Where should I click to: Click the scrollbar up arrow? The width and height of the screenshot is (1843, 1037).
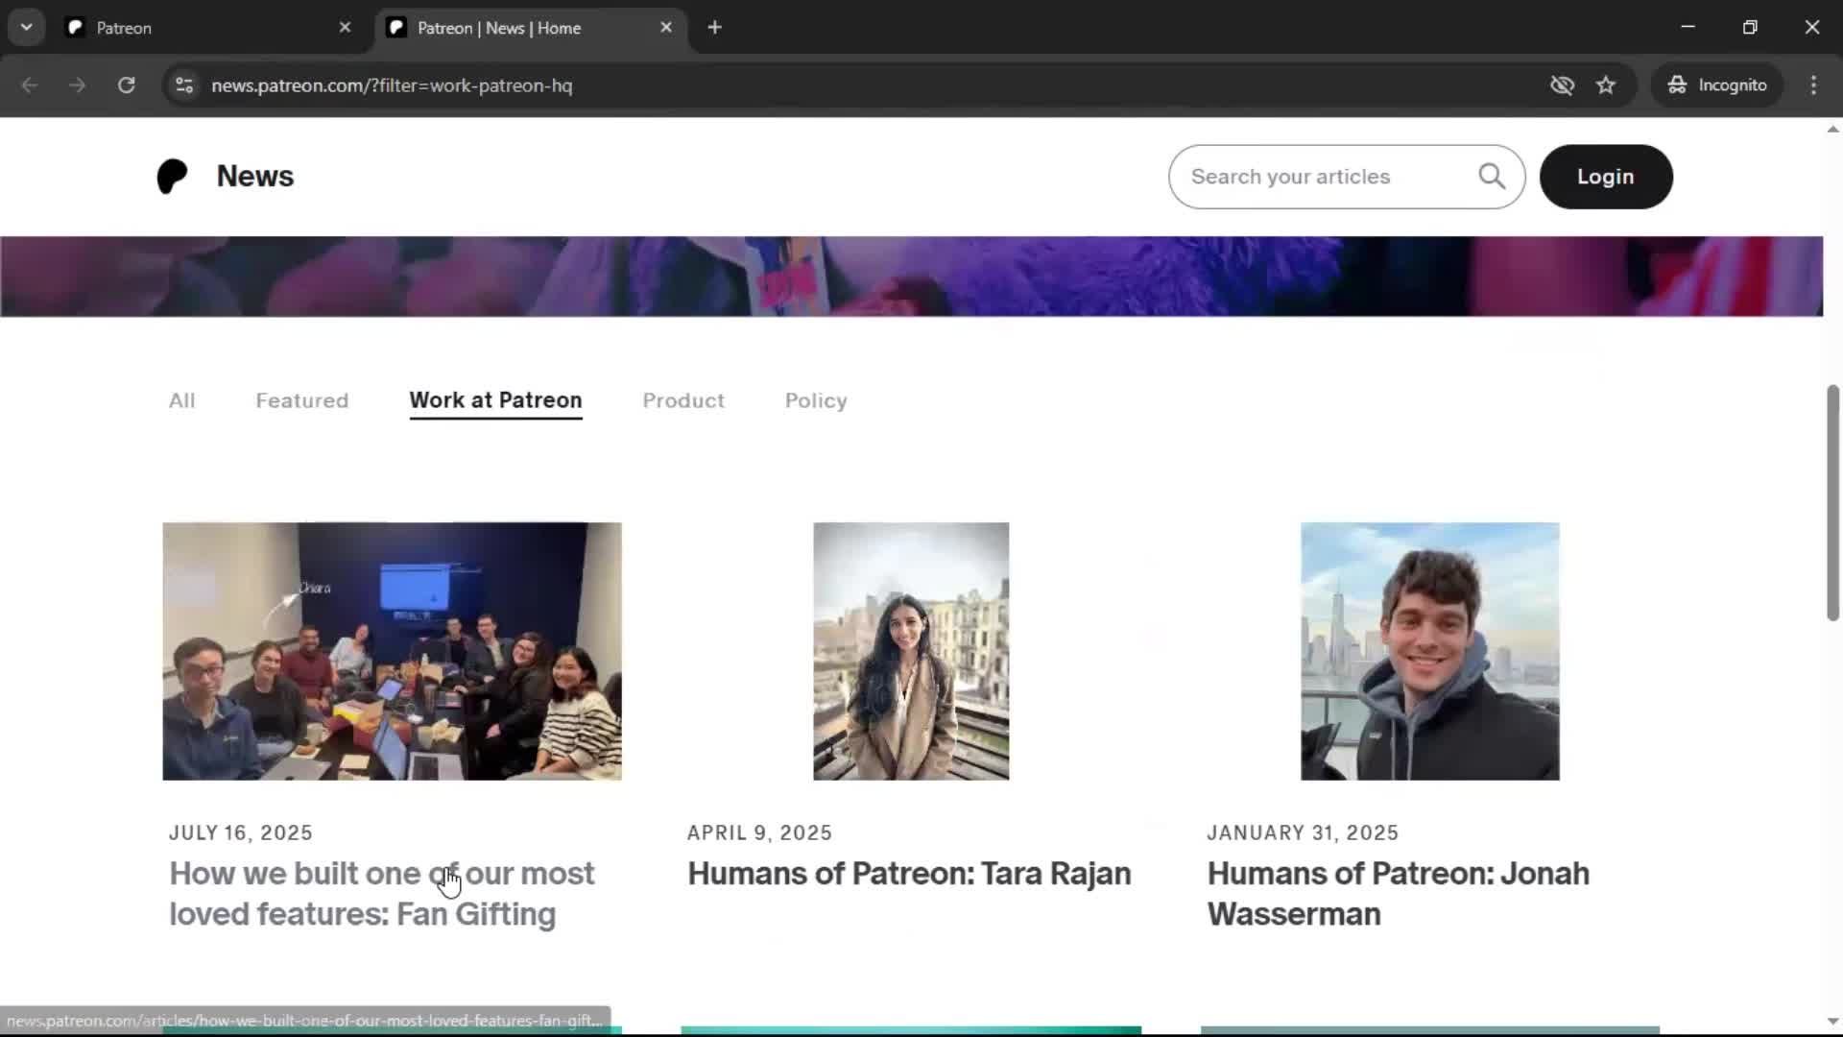[x=1832, y=129]
